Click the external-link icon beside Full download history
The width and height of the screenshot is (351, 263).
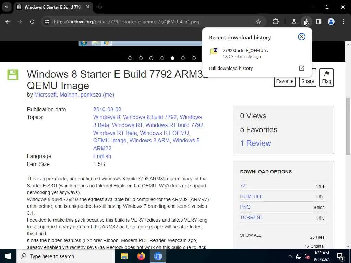click(x=302, y=68)
